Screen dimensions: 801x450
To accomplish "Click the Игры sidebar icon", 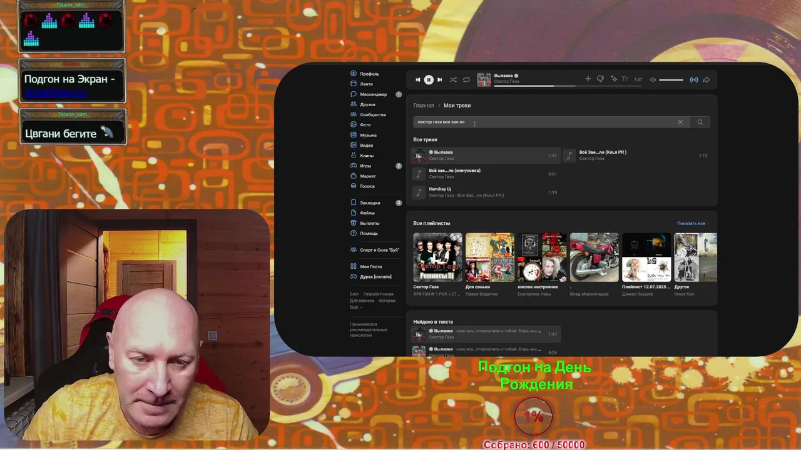I will point(354,166).
